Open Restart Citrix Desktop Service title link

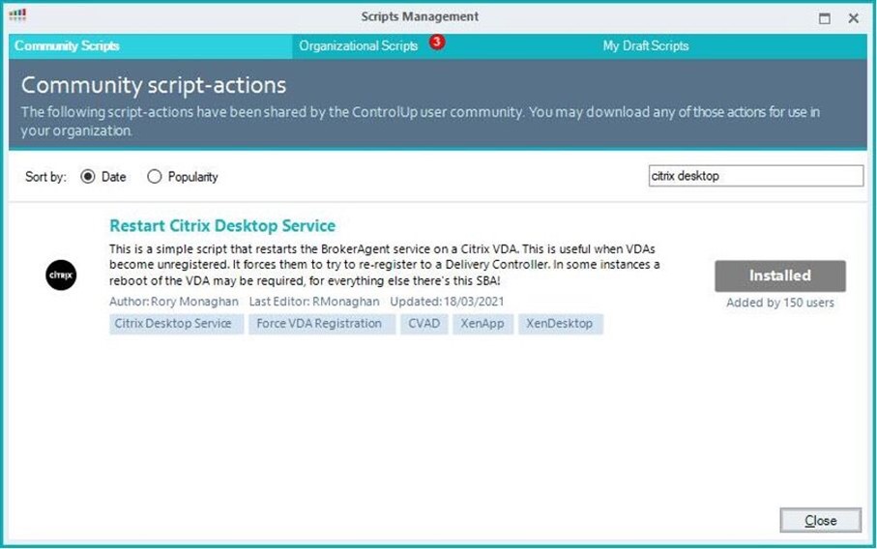click(222, 226)
